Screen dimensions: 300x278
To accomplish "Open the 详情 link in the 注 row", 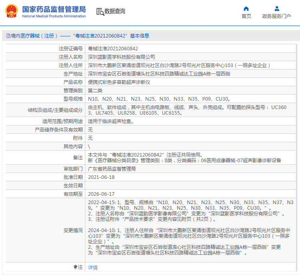I will (93, 267).
